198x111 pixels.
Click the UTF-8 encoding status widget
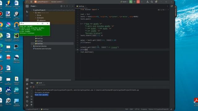pos(137,109)
